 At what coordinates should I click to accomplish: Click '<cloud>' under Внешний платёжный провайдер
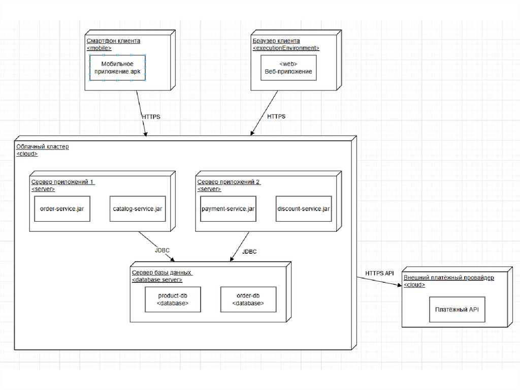414,285
